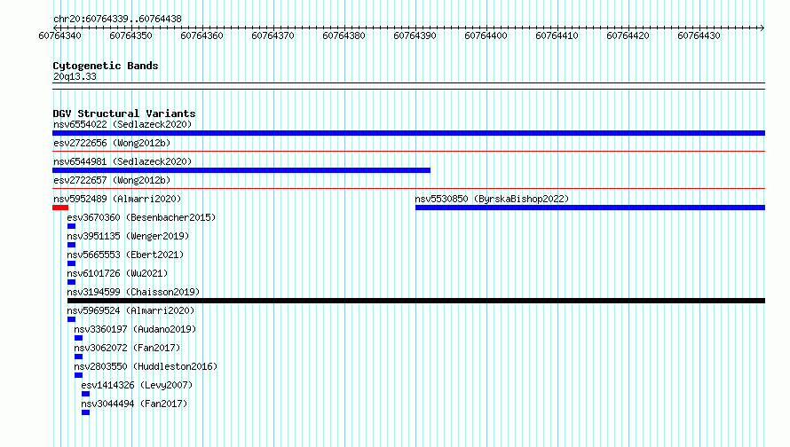Click the chr20:60764339..60764438 region label

click(x=117, y=19)
